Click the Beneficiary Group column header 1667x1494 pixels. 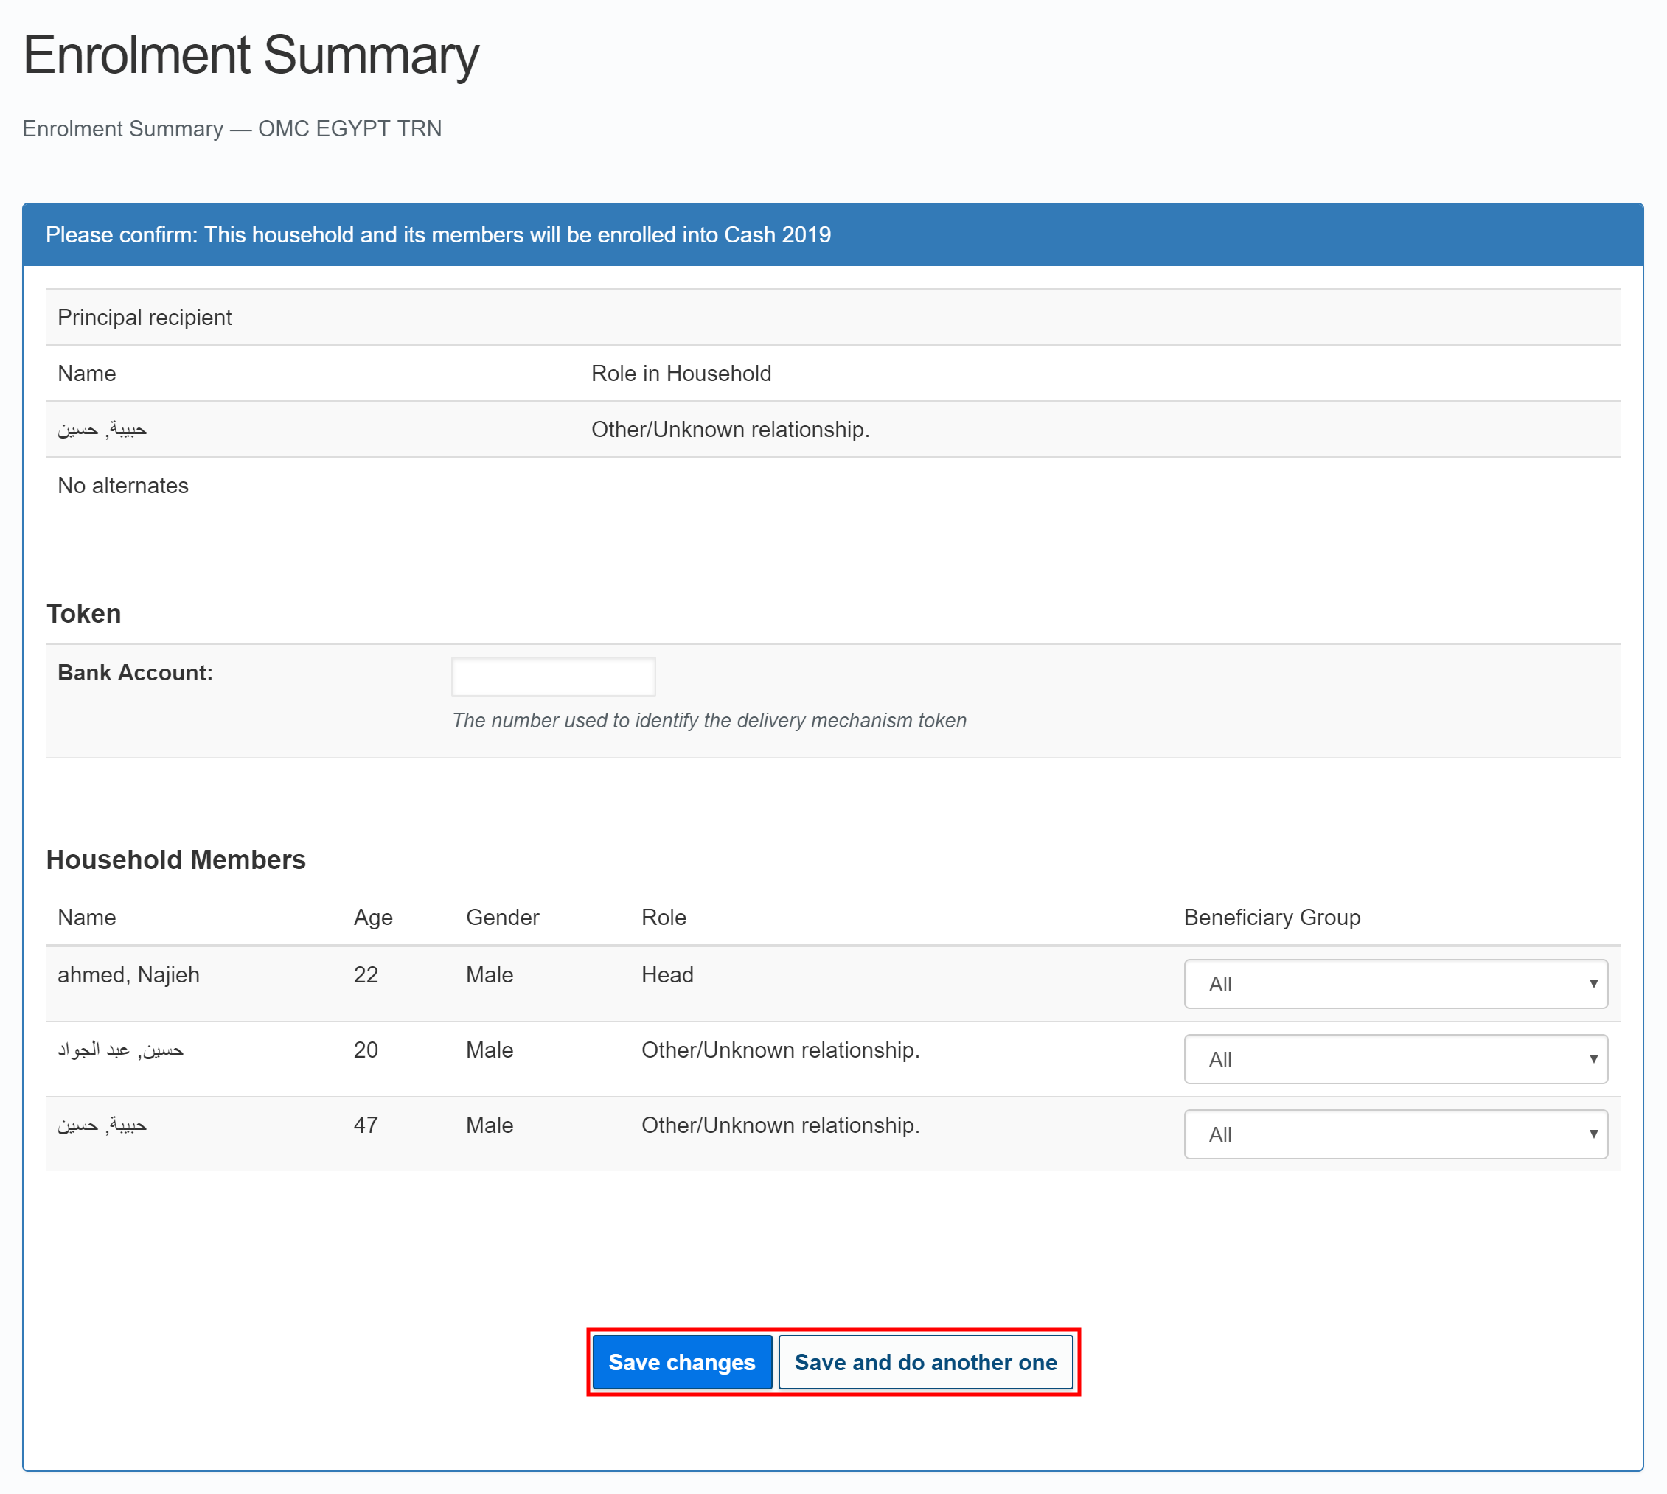tap(1271, 917)
